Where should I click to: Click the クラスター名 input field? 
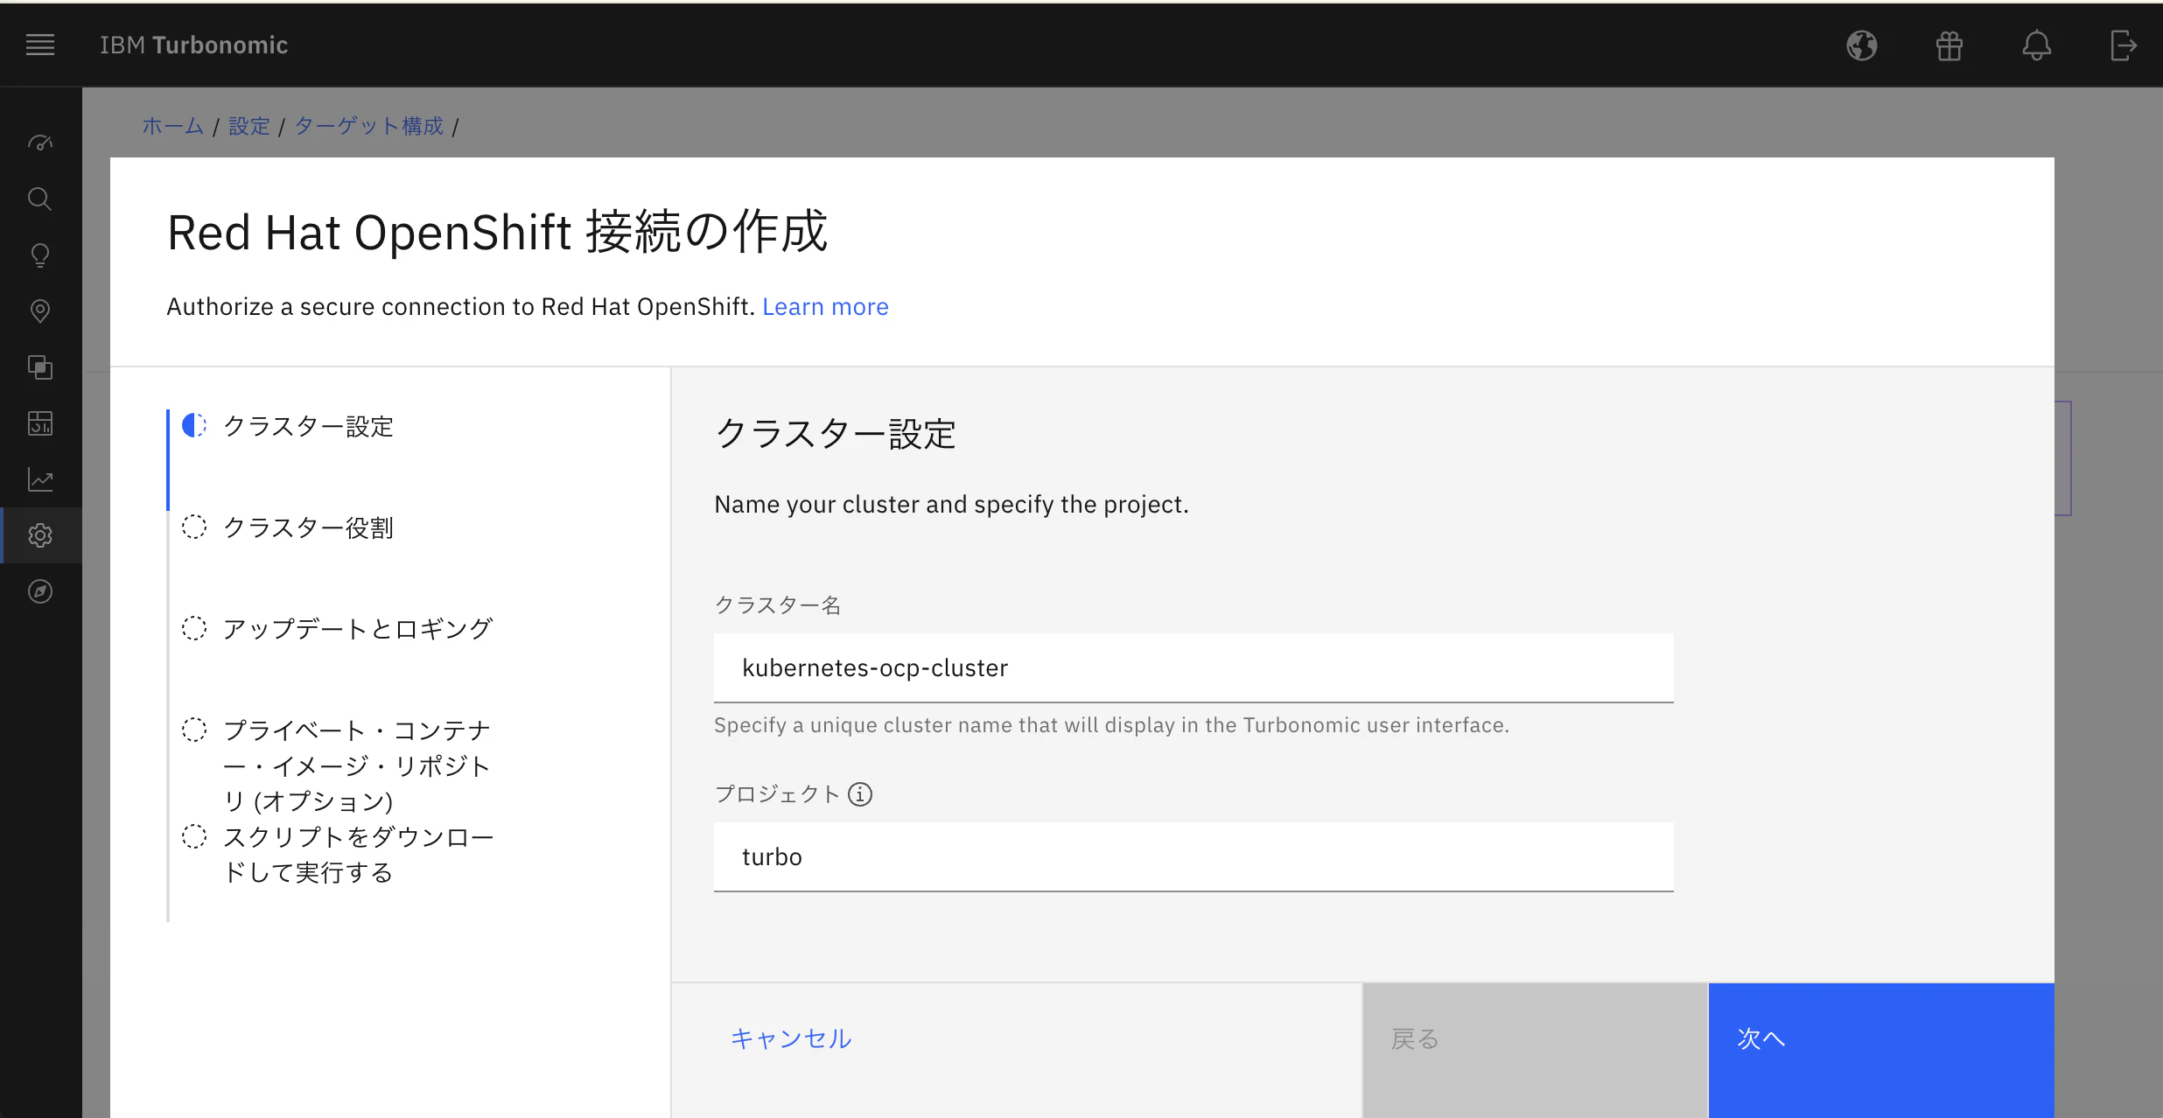point(1193,668)
